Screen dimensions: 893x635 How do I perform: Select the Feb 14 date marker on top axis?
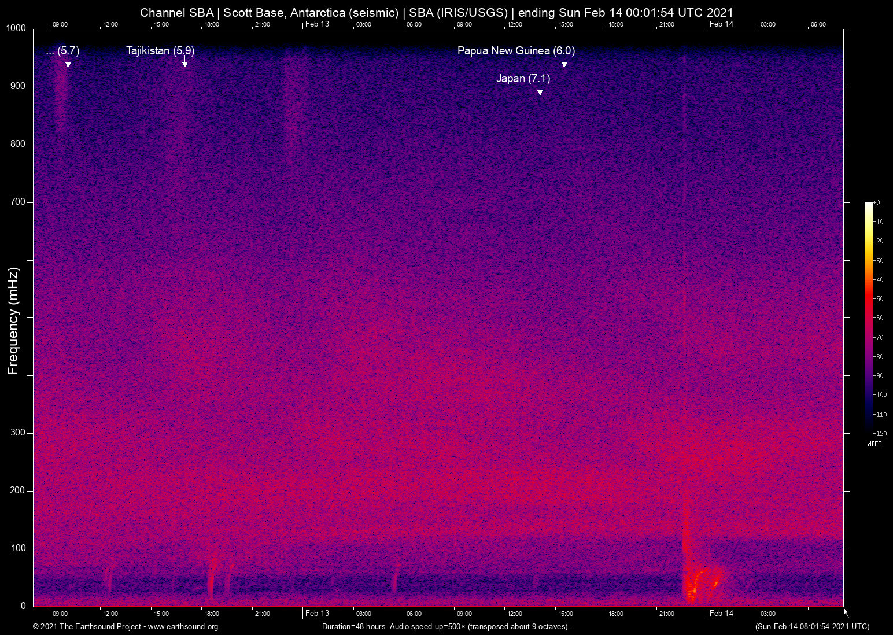pos(722,24)
